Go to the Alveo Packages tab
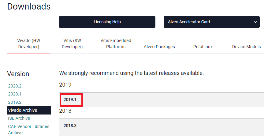Viewport: 264px width, 136px height. pyautogui.click(x=159, y=47)
